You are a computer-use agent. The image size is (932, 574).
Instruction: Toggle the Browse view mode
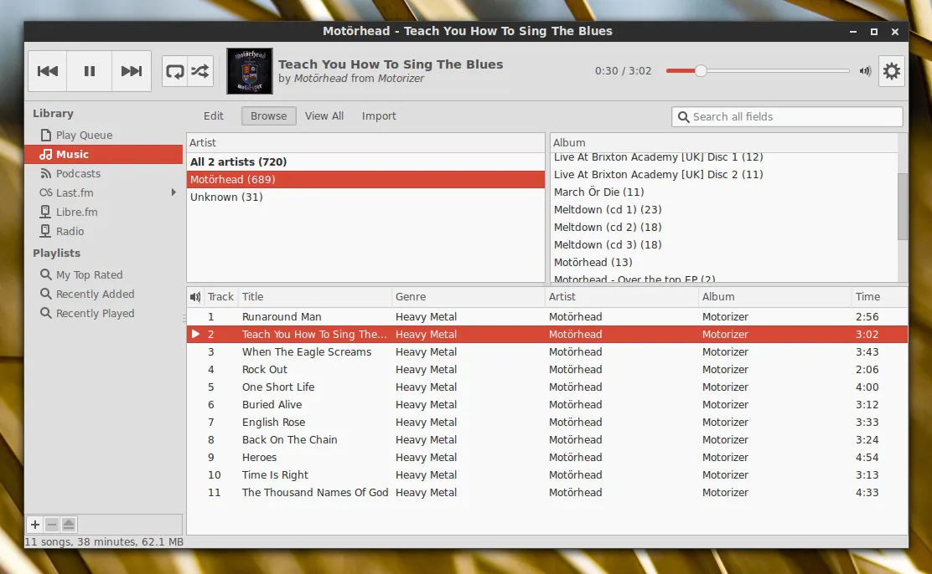(268, 115)
